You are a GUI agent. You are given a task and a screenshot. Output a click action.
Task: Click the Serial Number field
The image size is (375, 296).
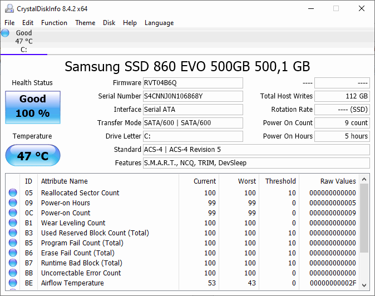[x=193, y=96]
